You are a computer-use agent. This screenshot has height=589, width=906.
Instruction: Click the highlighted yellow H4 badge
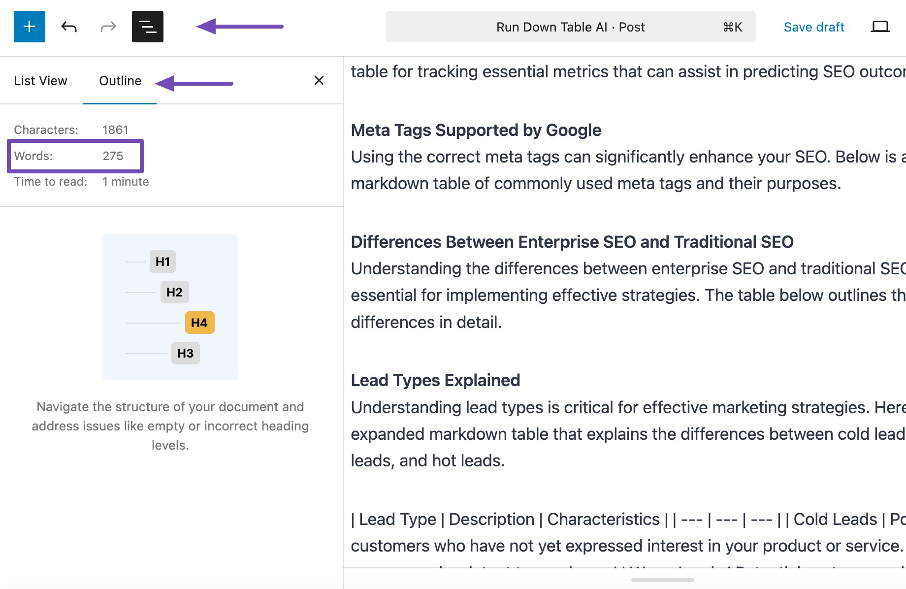point(199,323)
